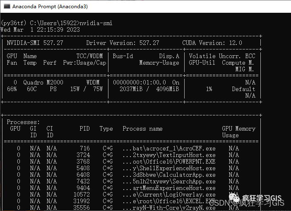
Task: Click the 'nvidia-smi' command text
Action: (x=96, y=23)
